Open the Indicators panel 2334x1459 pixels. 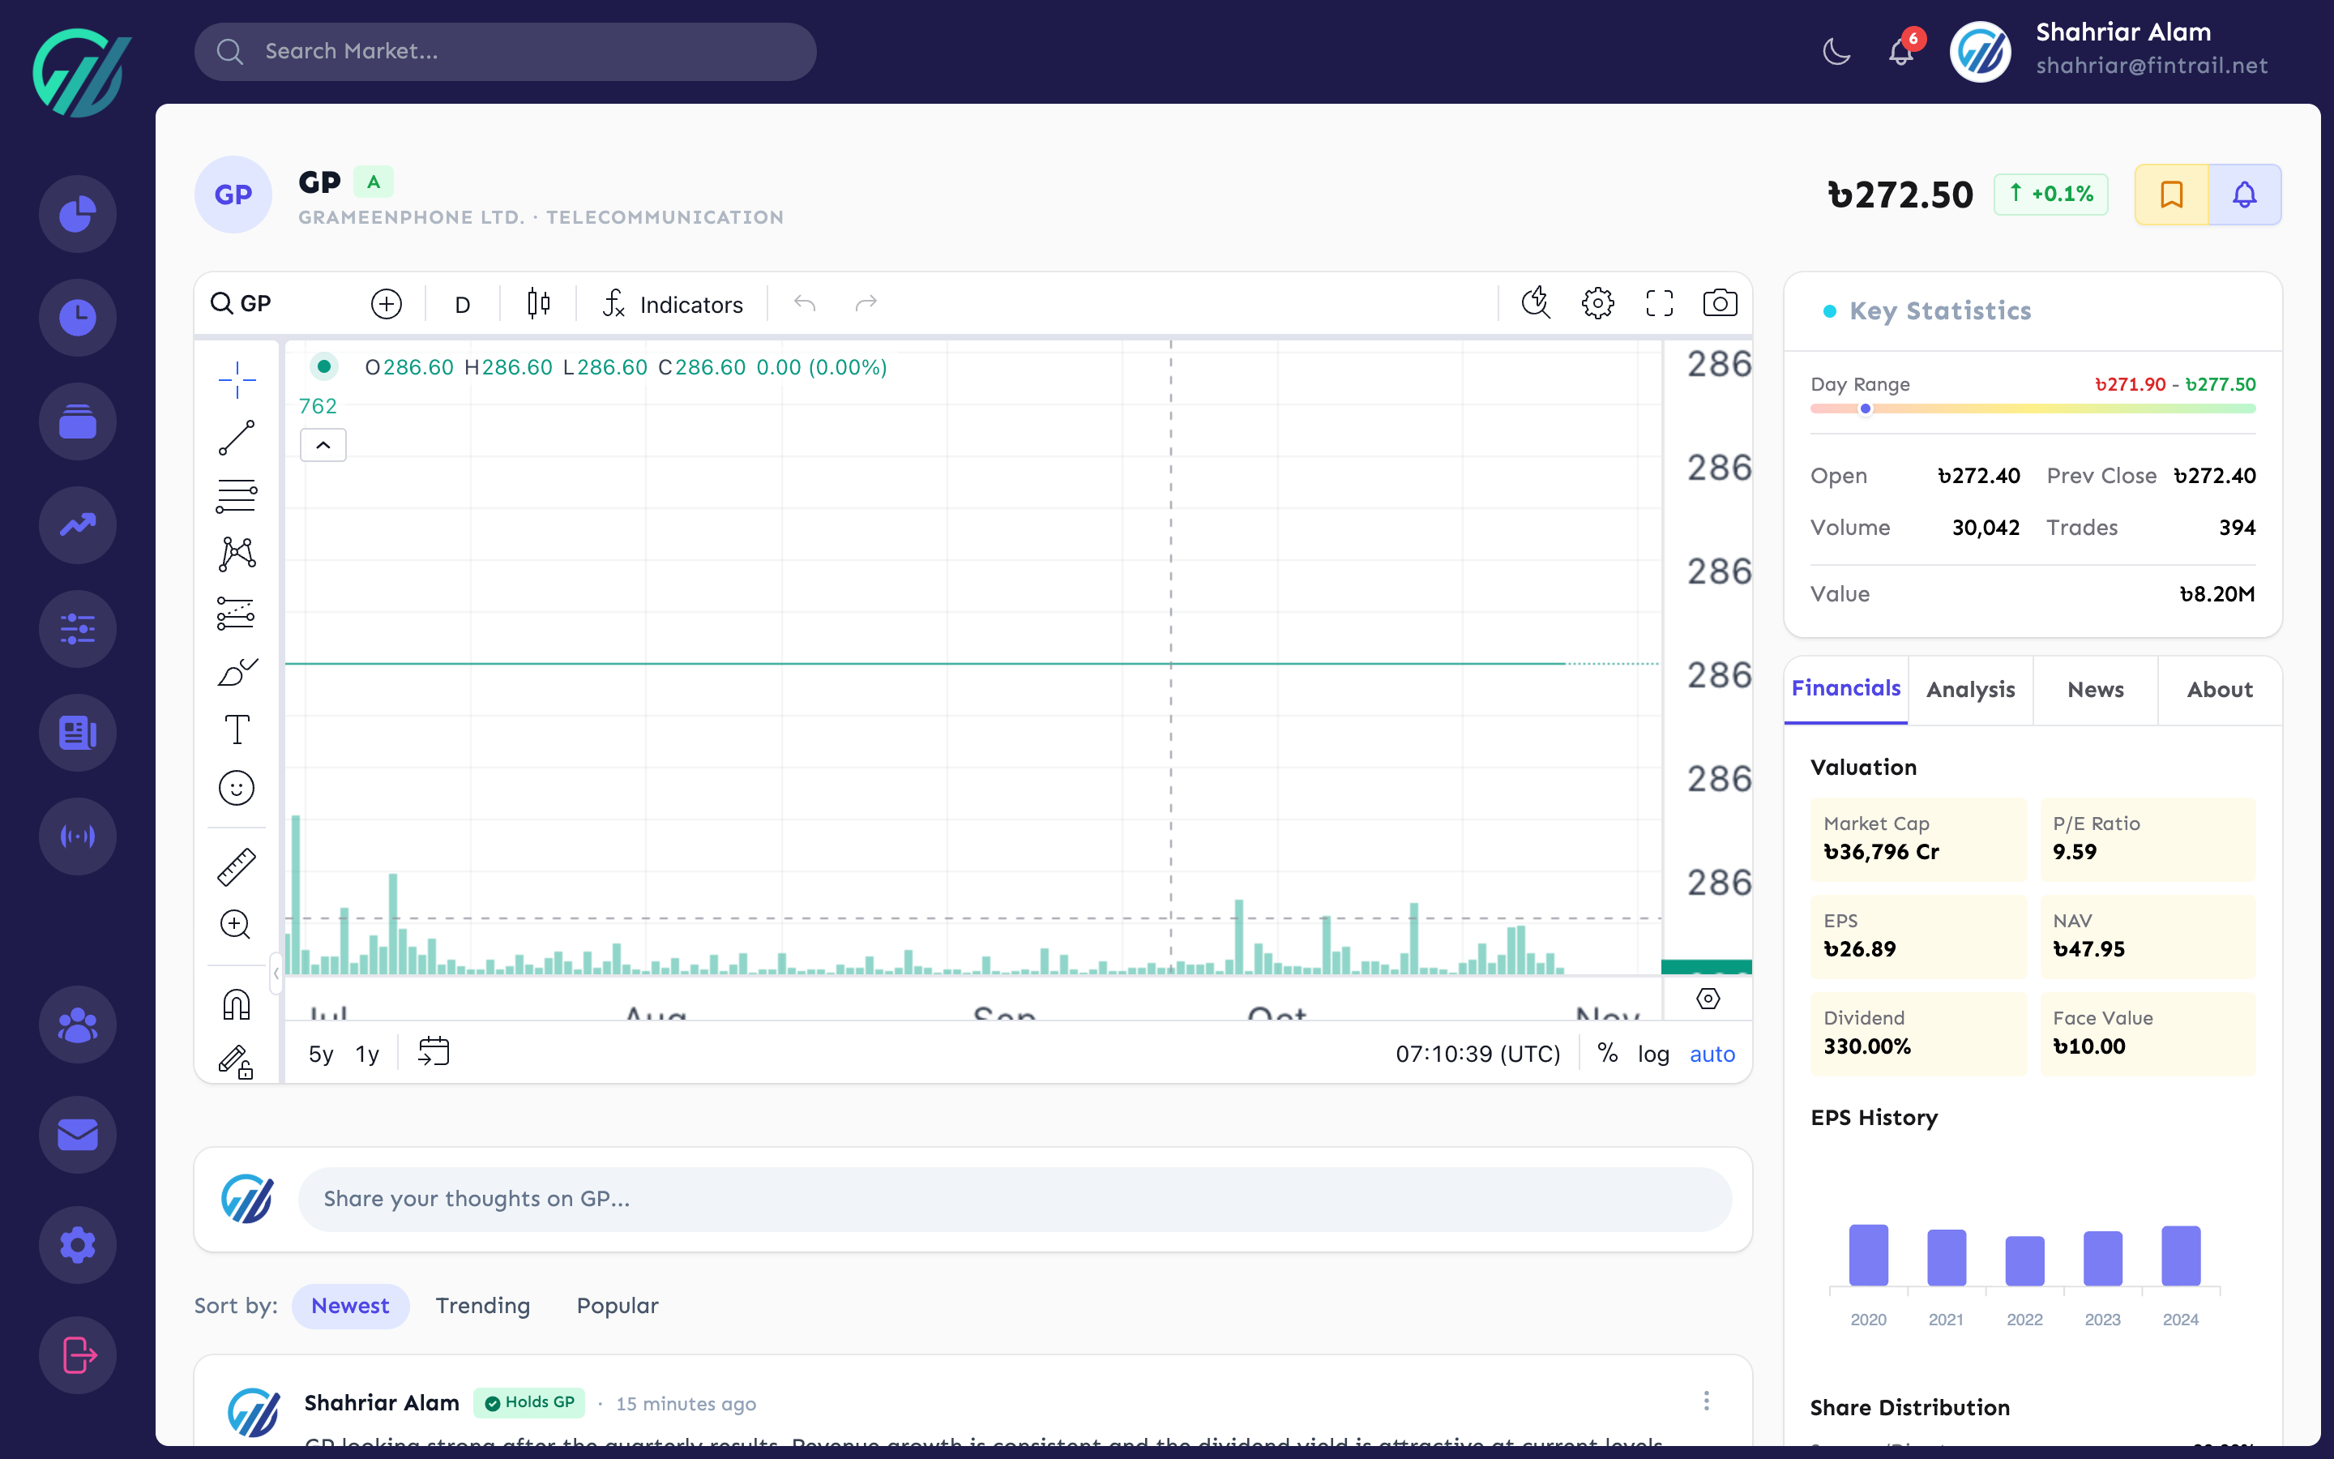(673, 303)
